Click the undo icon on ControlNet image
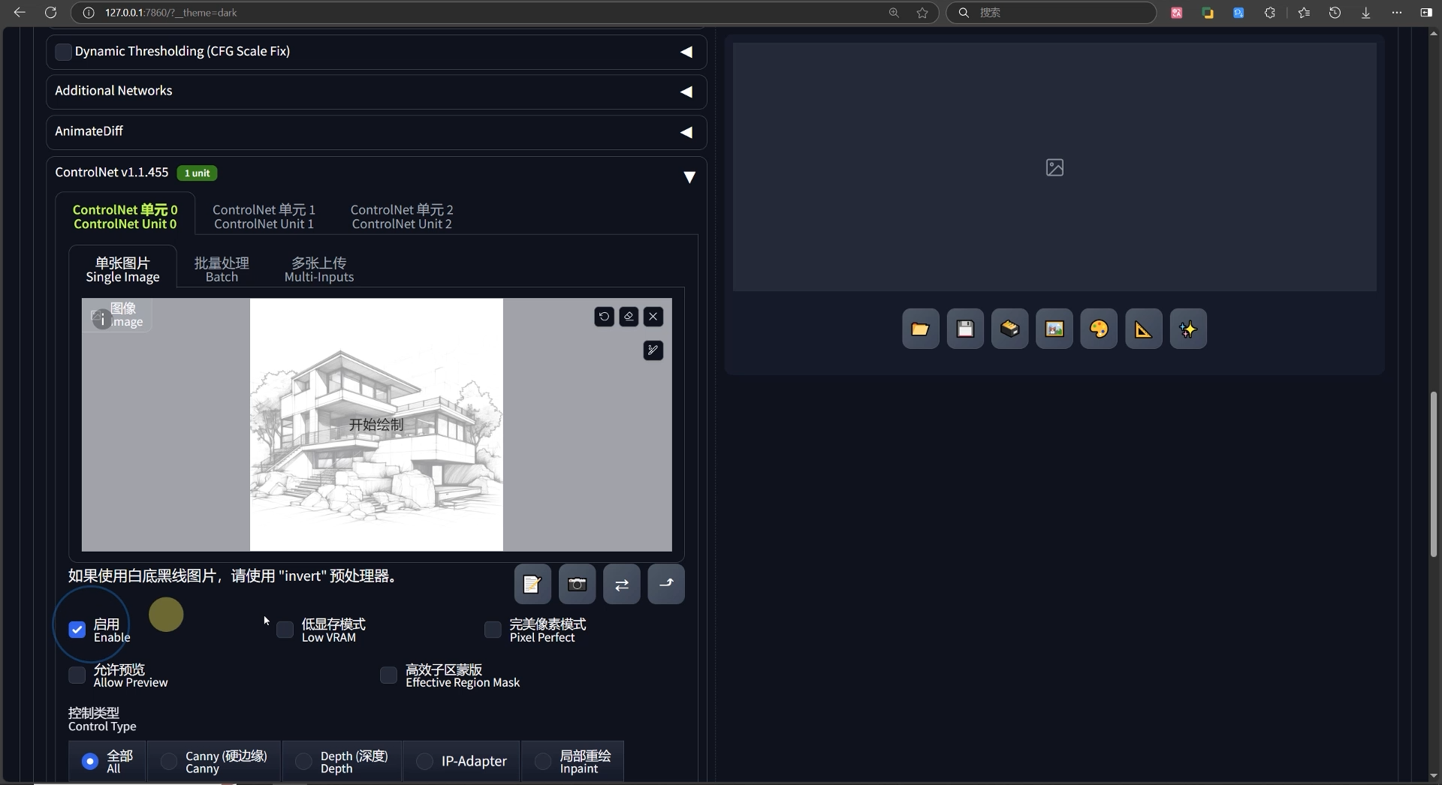 [x=604, y=317]
